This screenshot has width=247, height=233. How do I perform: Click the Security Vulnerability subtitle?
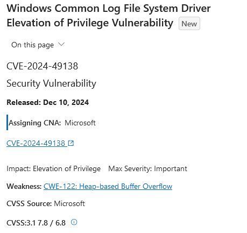[51, 83]
